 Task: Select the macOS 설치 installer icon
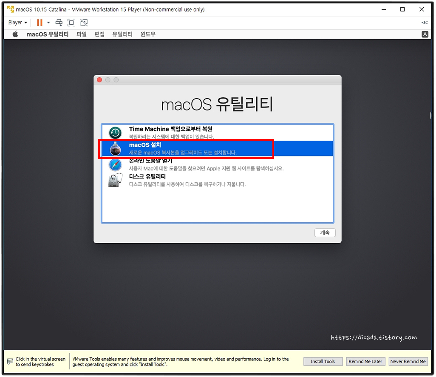(x=115, y=148)
